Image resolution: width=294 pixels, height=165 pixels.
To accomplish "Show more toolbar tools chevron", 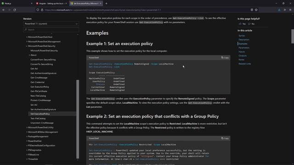I will [x=285, y=10].
